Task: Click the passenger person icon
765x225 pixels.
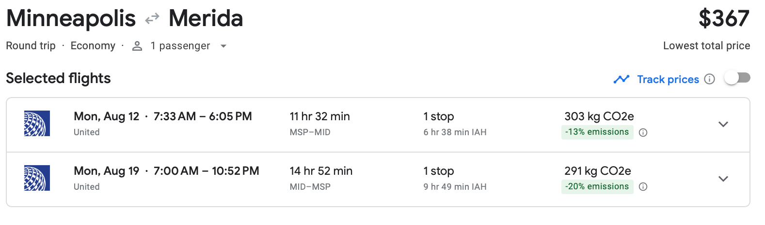Action: [x=137, y=46]
